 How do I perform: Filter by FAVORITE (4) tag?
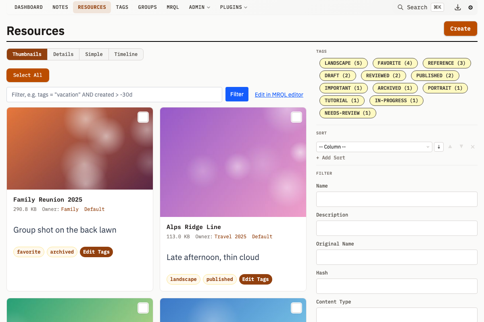coord(395,63)
